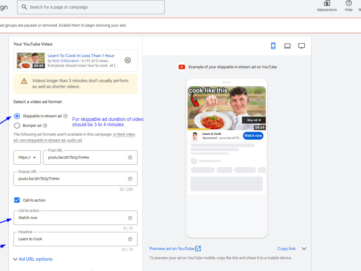Click the Final URL input field
This screenshot has height=271, width=361.
coord(90,158)
